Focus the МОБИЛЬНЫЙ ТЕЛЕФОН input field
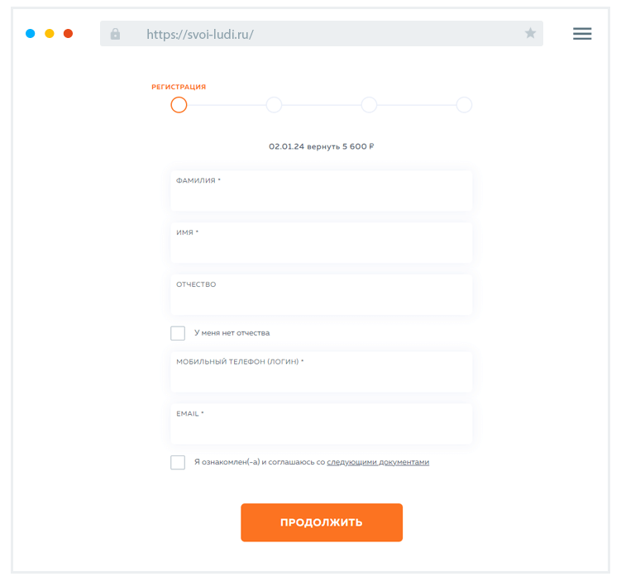Viewport: 621px width, 586px height. pyautogui.click(x=321, y=377)
